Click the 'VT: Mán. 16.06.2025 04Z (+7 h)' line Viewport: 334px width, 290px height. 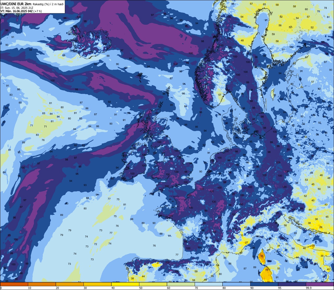[21, 11]
